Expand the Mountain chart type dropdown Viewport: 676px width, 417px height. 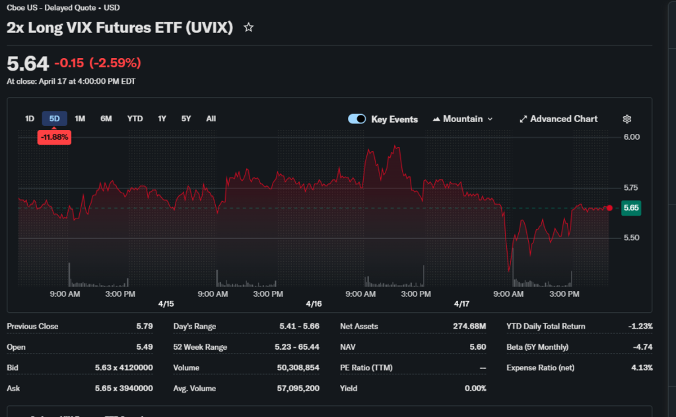coord(463,119)
